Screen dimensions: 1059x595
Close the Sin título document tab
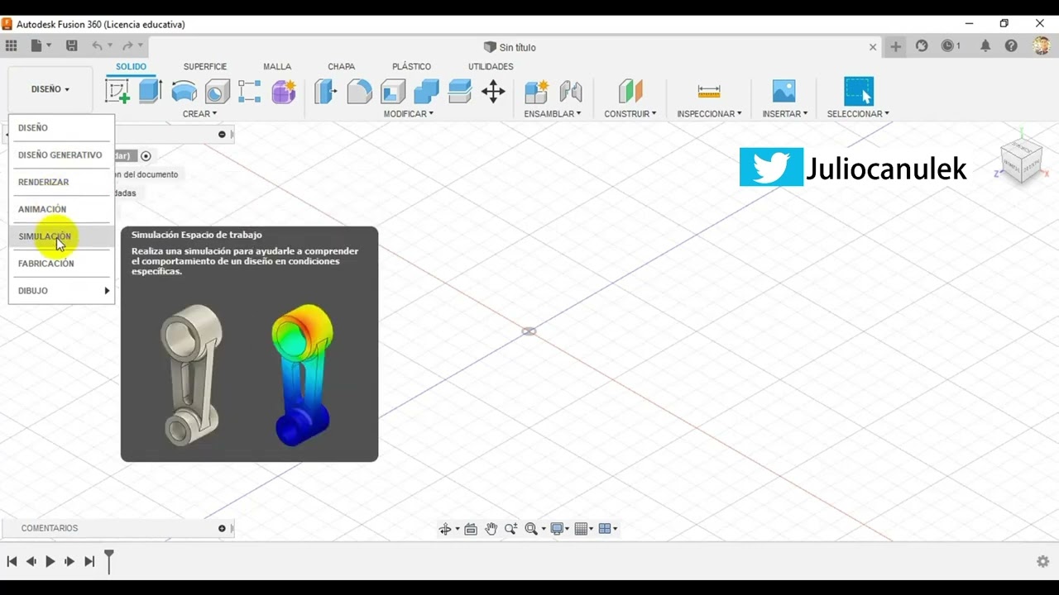872,47
